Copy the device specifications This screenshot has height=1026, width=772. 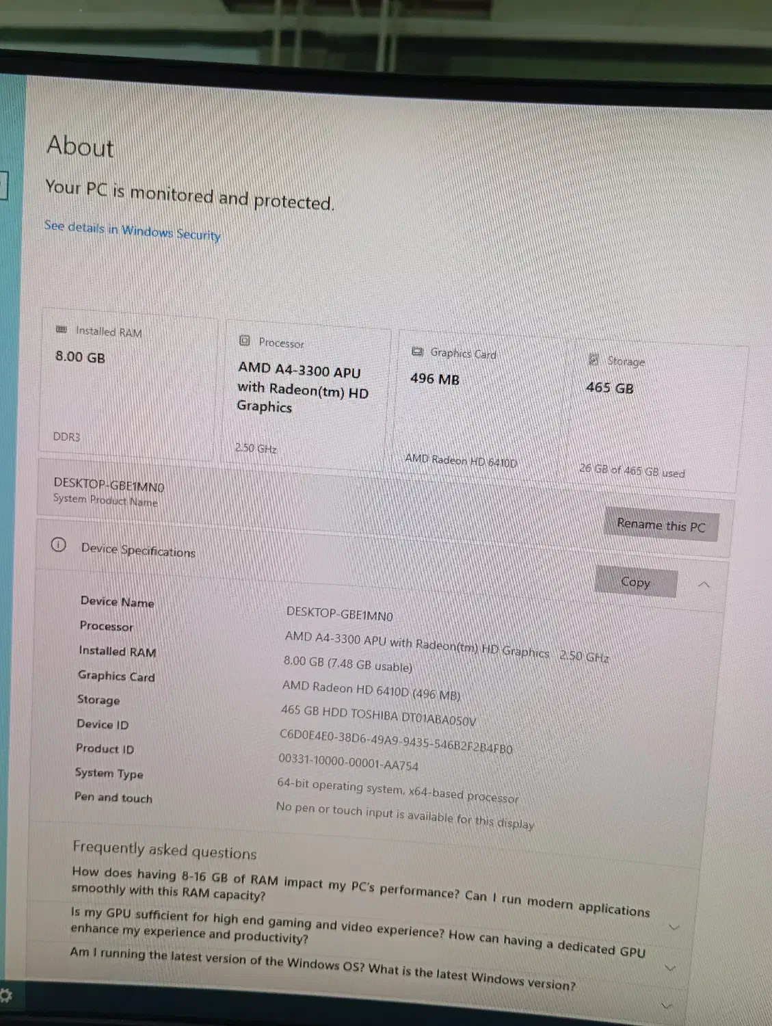636,582
